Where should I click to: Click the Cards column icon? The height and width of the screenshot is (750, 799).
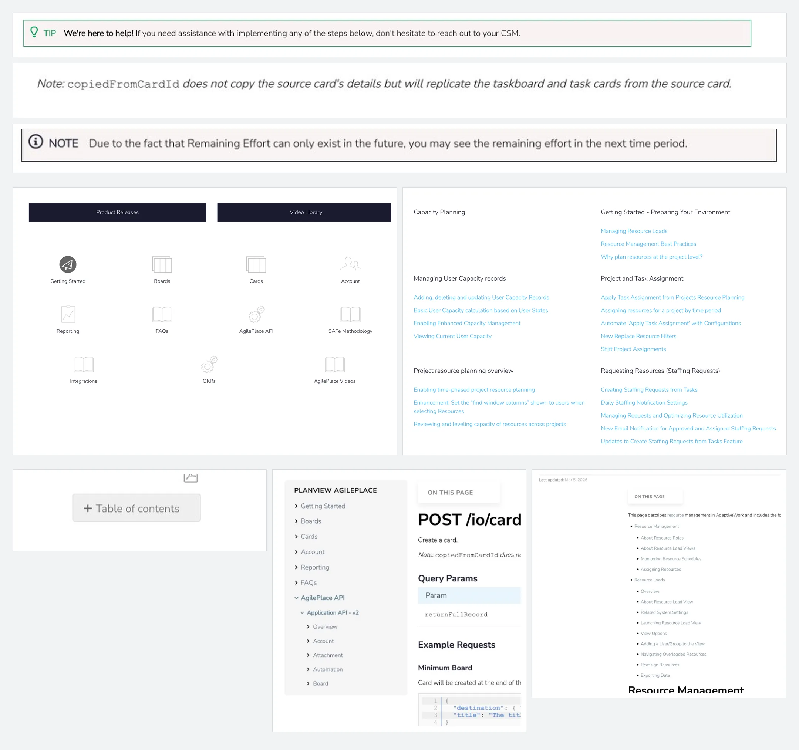pos(256,264)
